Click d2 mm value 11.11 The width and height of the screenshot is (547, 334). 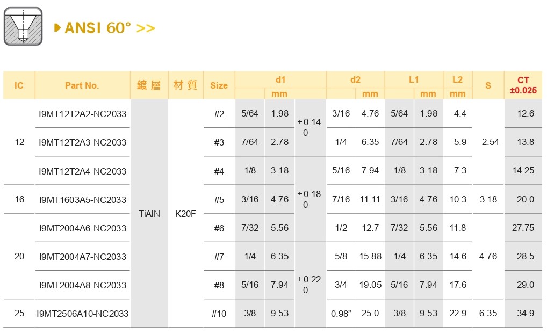click(x=370, y=199)
